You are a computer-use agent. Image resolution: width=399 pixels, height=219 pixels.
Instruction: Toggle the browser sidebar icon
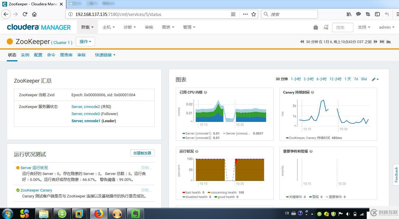coord(377,14)
